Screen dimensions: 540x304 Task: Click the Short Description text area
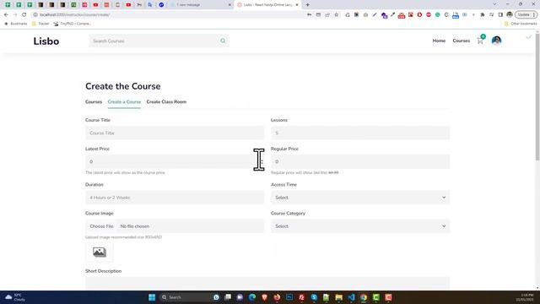267,284
